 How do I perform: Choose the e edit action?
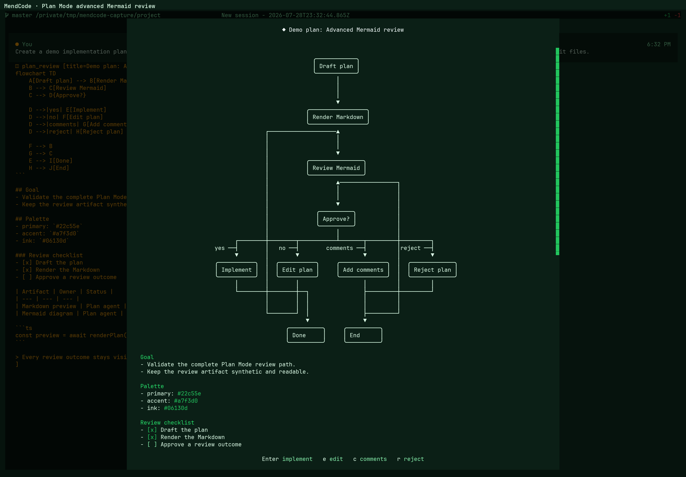[333, 459]
